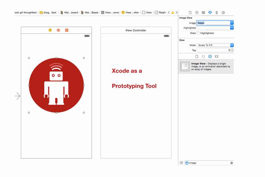
Task: Open the Size inspector ruler icon
Action: (217, 12)
